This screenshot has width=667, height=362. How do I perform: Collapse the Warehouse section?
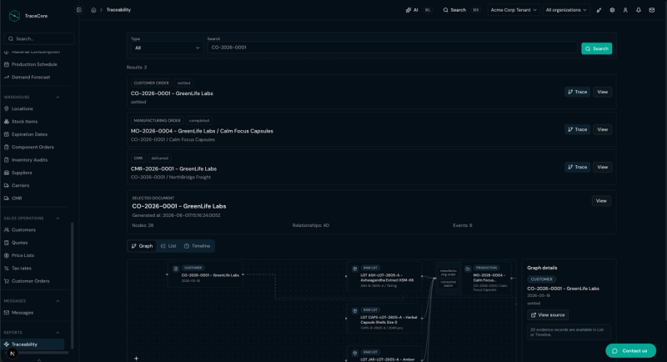(x=58, y=97)
